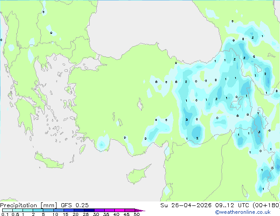280x216 pixels.
Task: Click the legend label '25'
Action: (x=86, y=214)
